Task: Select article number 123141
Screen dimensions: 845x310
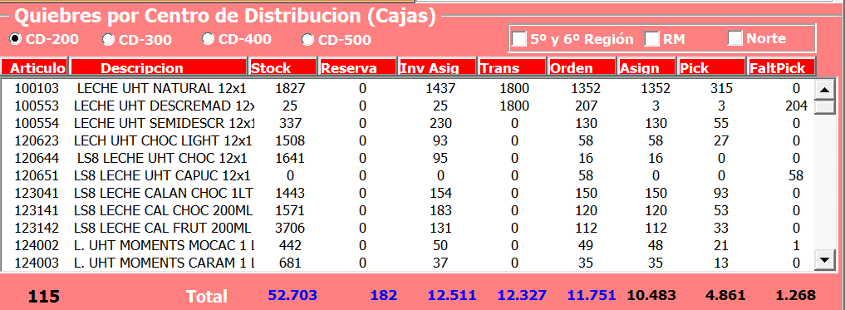Action: tap(37, 211)
